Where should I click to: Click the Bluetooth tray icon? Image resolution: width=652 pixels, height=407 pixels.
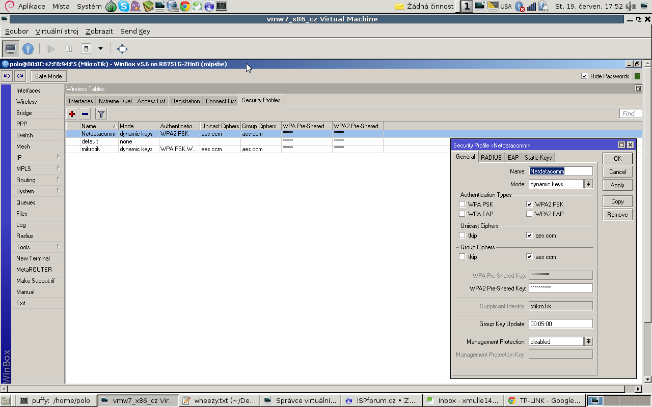click(x=520, y=6)
